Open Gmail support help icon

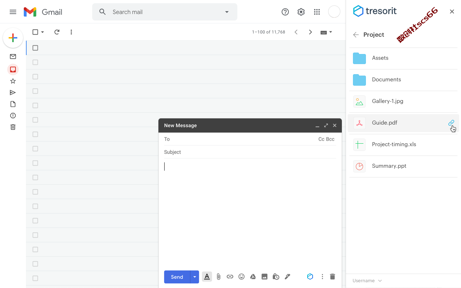[285, 12]
